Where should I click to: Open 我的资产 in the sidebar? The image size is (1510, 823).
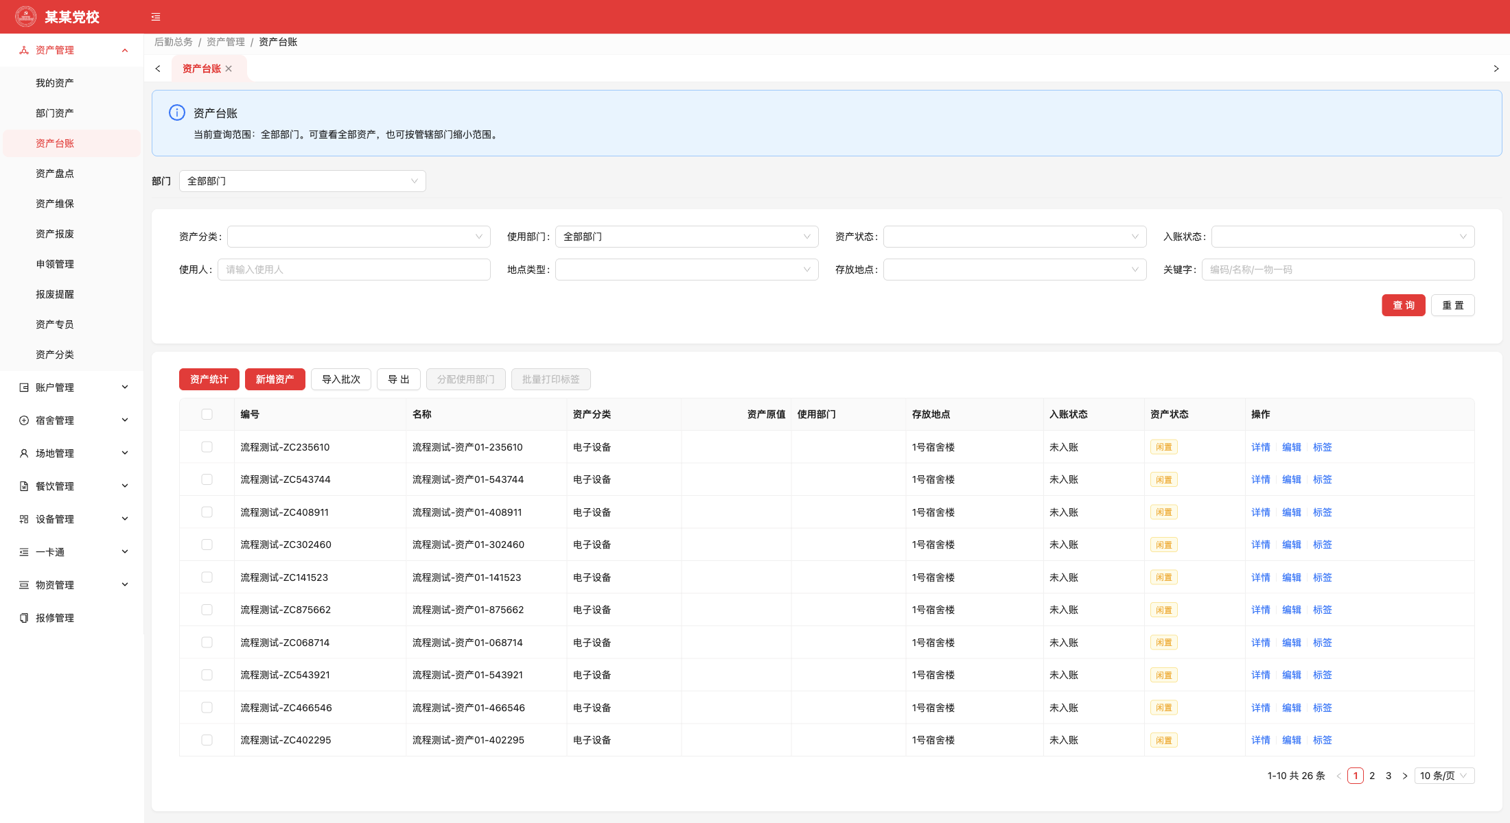[x=55, y=83]
